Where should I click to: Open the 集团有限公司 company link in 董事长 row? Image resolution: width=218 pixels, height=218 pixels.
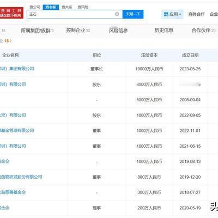pyautogui.click(x=17, y=69)
